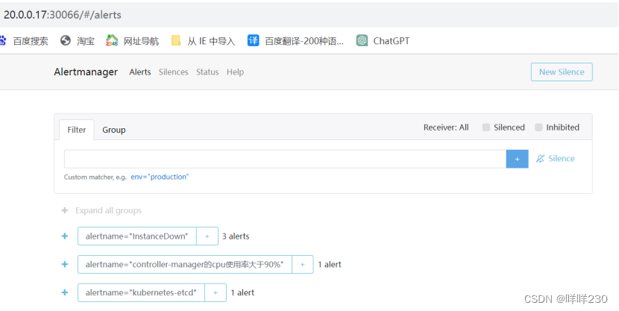Add the filter with blue plus button
Viewport: 619px width, 311px height.
[517, 159]
